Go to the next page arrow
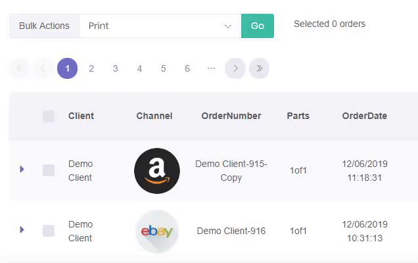Screen dimensions: 418x263 tap(235, 68)
